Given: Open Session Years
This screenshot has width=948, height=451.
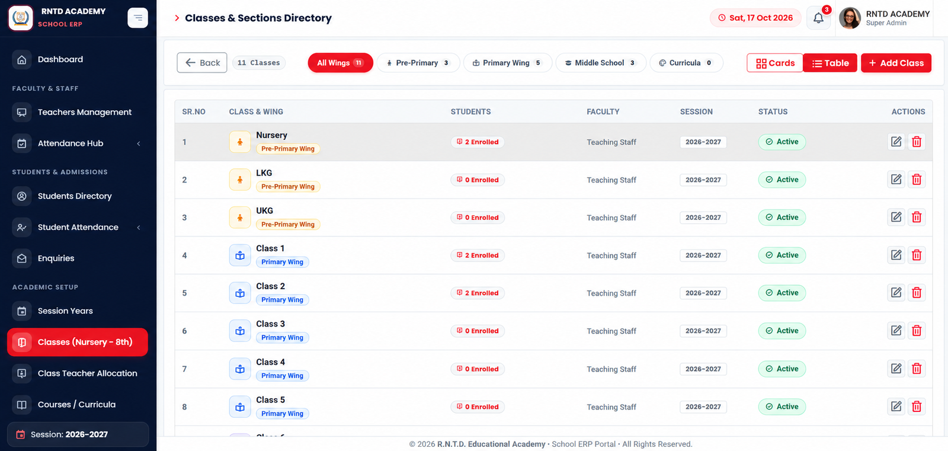Looking at the screenshot, I should pyautogui.click(x=78, y=311).
